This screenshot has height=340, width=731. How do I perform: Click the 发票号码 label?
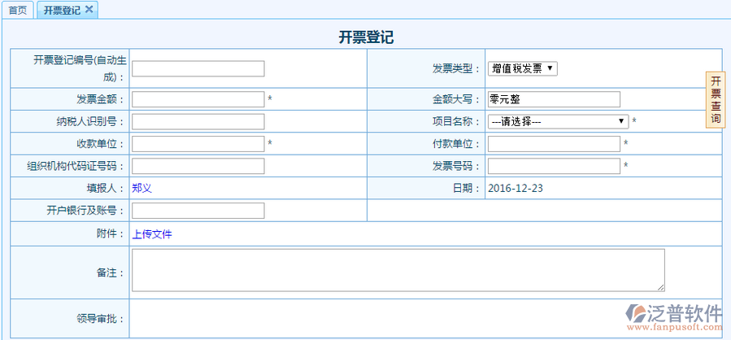click(x=456, y=166)
